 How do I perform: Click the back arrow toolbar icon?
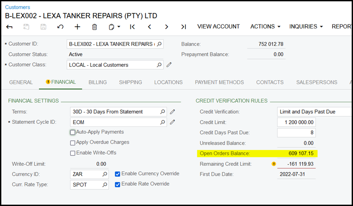coord(9,27)
